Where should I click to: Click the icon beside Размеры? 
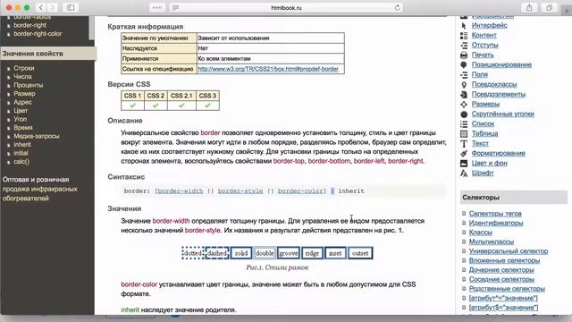464,105
